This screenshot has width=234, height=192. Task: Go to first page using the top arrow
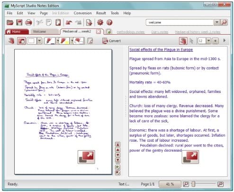(118, 145)
